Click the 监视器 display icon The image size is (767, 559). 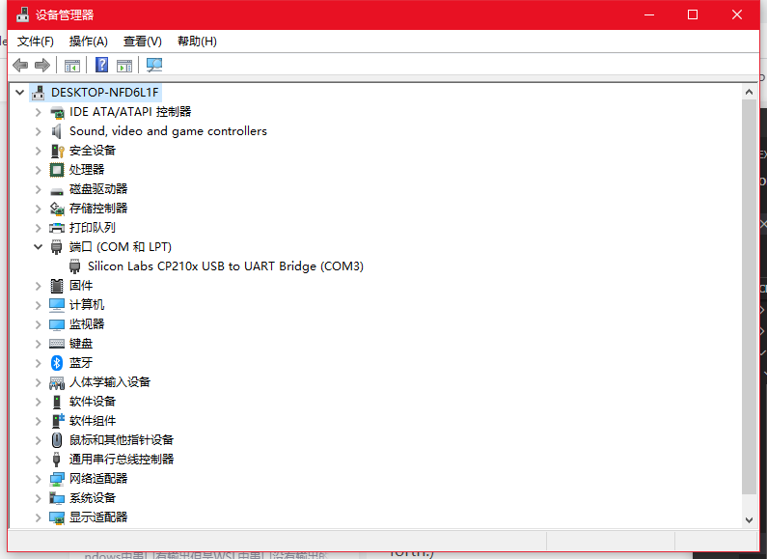[57, 324]
